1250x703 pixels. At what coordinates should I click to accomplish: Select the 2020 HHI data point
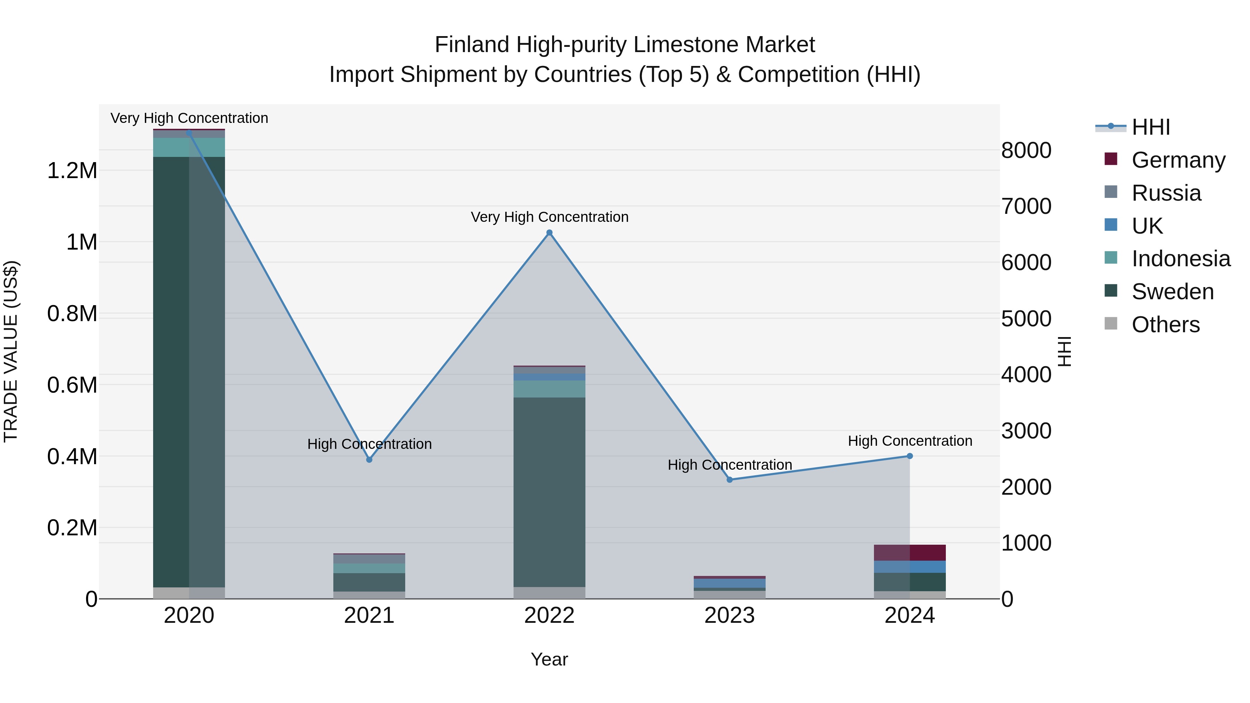tap(189, 133)
